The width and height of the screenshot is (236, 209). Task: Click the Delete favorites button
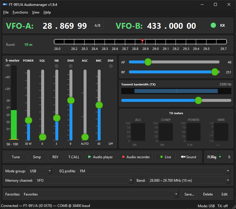click(x=208, y=194)
